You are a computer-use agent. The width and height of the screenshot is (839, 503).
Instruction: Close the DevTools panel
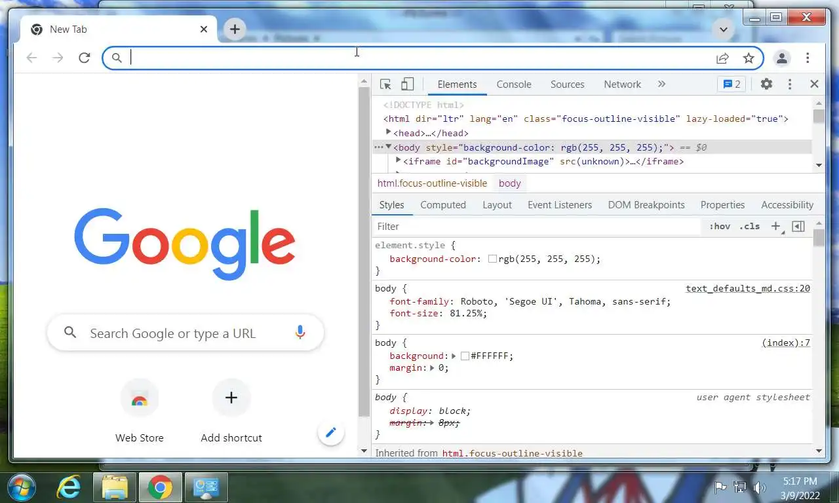pos(814,84)
